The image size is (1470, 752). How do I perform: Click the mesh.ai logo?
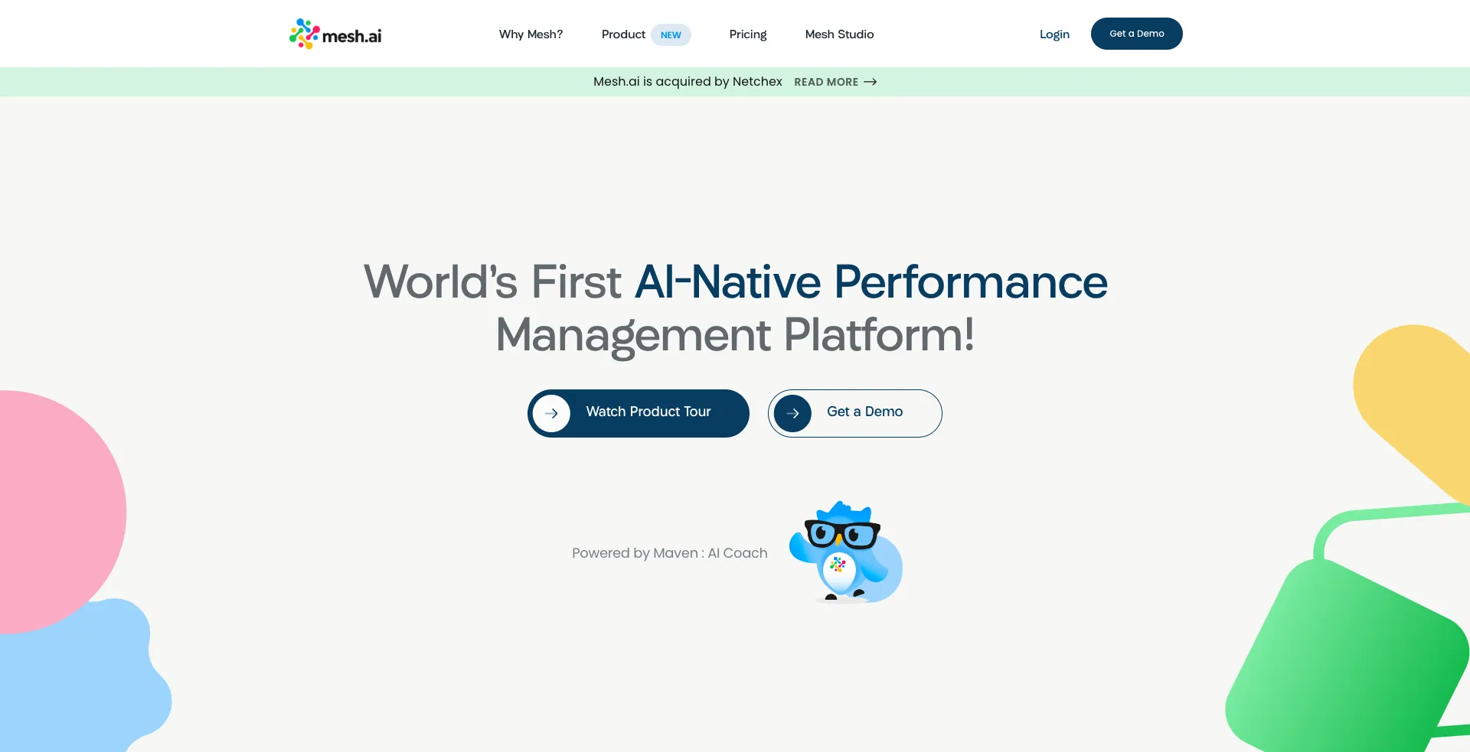(x=335, y=34)
